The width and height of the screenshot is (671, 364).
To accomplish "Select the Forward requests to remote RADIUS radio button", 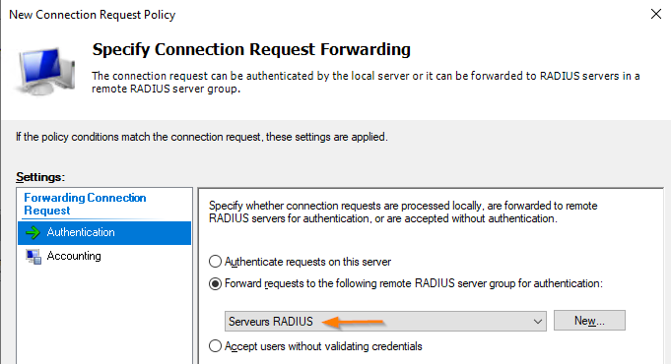I will (215, 283).
